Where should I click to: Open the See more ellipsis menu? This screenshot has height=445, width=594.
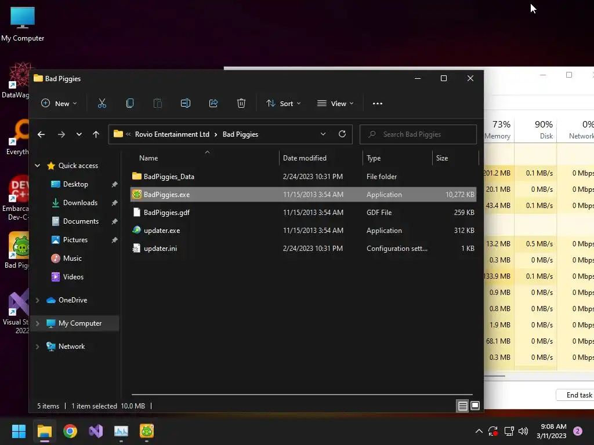377,104
